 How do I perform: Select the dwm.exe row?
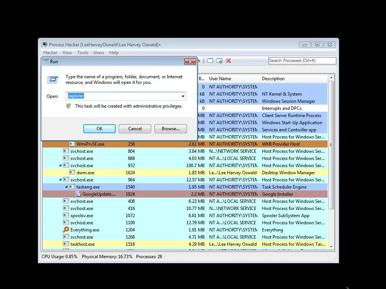[x=185, y=172]
